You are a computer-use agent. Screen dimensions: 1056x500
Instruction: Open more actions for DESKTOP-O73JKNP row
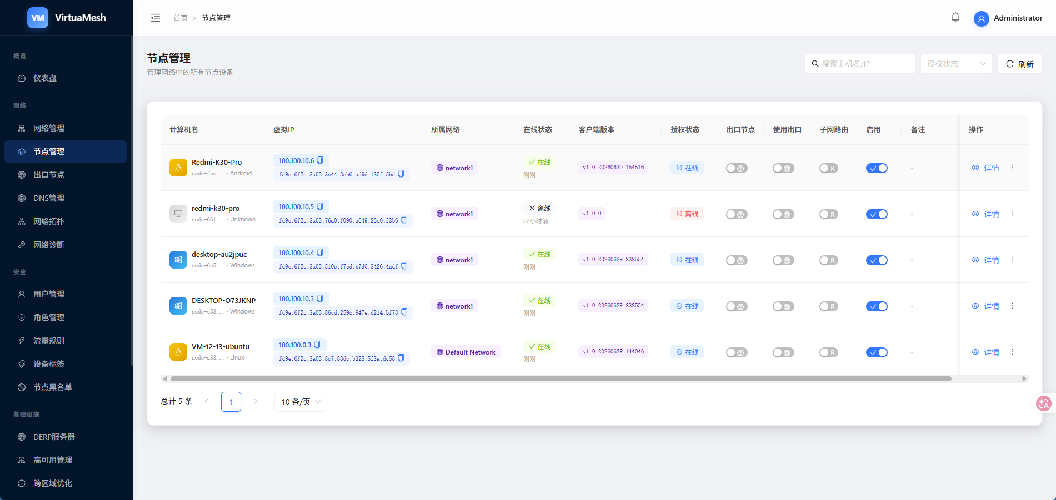(1012, 306)
